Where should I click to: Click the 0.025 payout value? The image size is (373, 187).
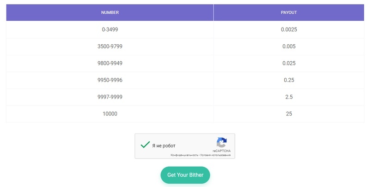(289, 63)
